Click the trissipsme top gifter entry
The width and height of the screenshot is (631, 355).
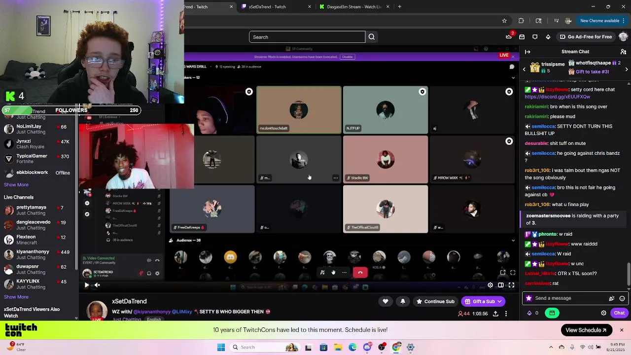547,68
